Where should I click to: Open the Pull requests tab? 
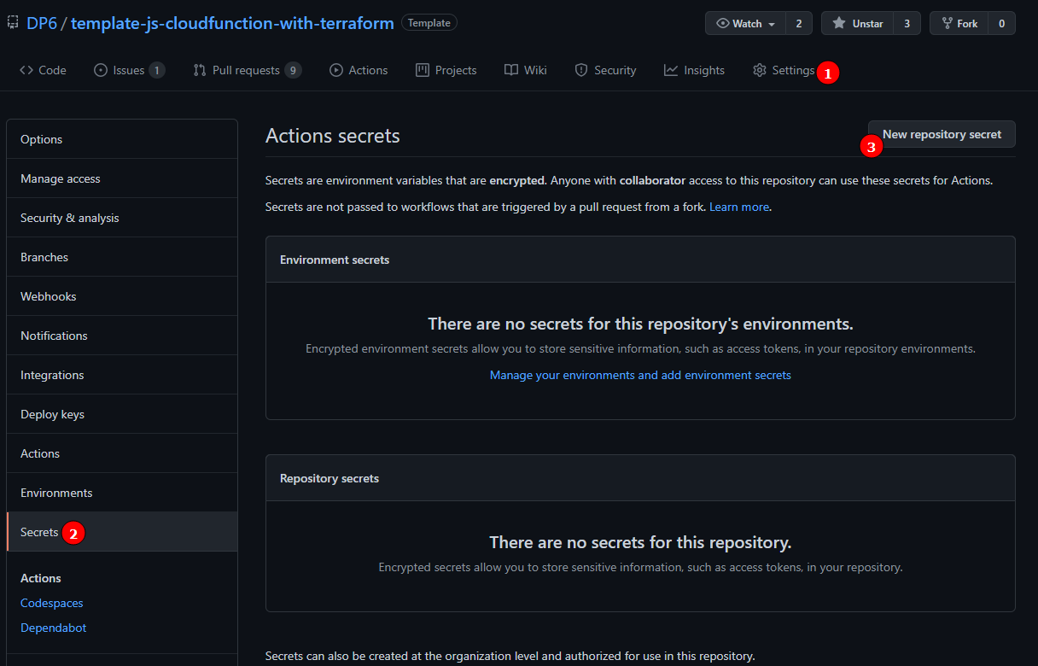[x=247, y=70]
